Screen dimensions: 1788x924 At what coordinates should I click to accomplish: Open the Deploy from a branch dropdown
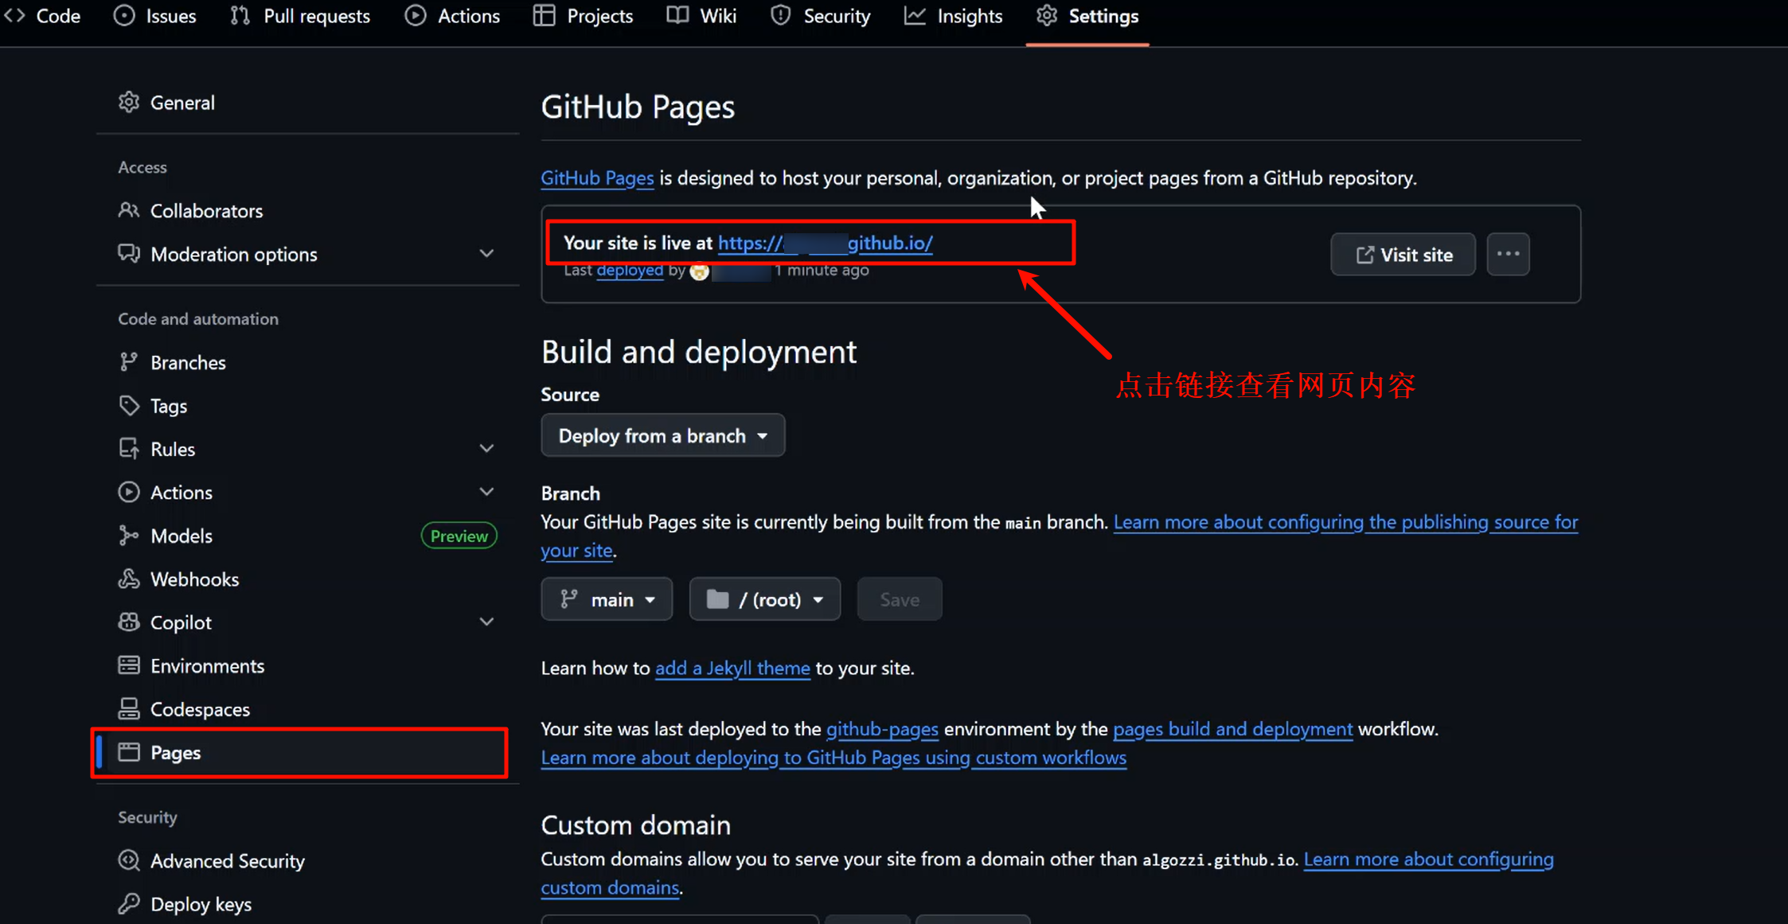(x=662, y=435)
